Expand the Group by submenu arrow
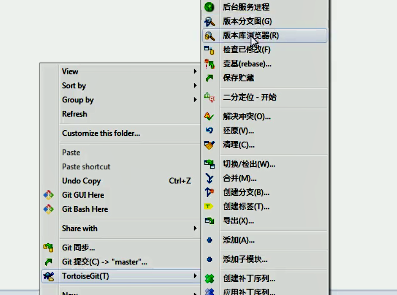Image resolution: width=397 pixels, height=295 pixels. pyautogui.click(x=195, y=100)
